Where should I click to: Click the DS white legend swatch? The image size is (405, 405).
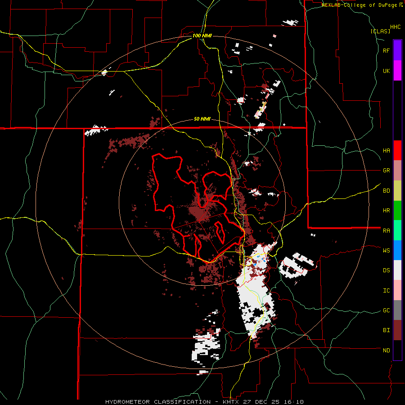coord(397,270)
